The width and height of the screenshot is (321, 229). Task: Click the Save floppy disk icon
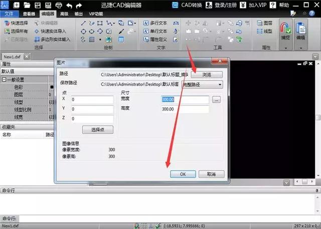38,5
